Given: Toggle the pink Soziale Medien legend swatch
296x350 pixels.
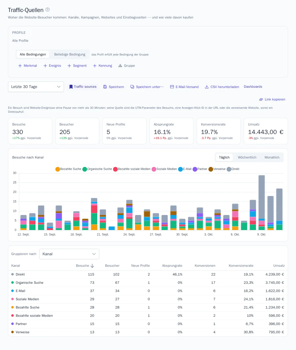Looking at the screenshot, I should (x=154, y=169).
